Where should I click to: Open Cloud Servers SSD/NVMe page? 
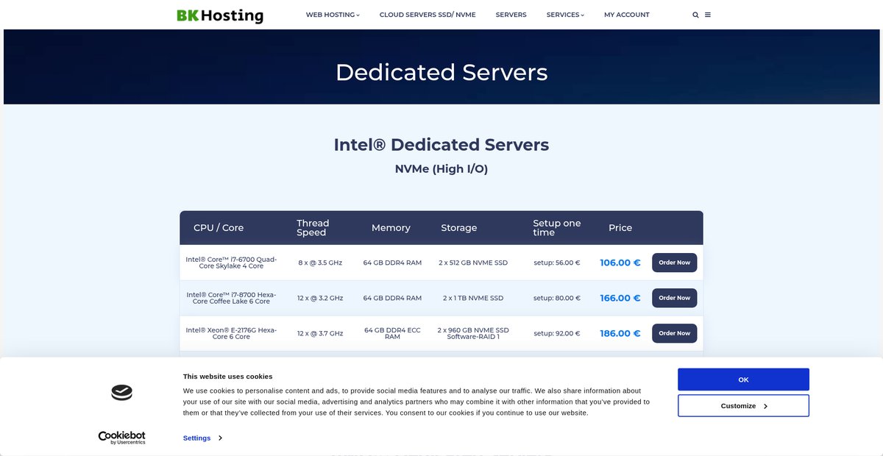tap(428, 15)
